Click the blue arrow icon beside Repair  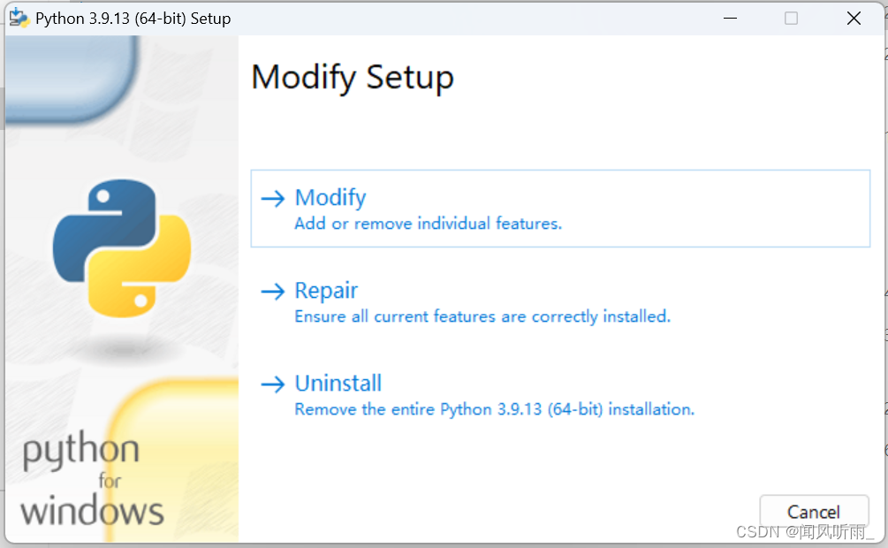274,291
